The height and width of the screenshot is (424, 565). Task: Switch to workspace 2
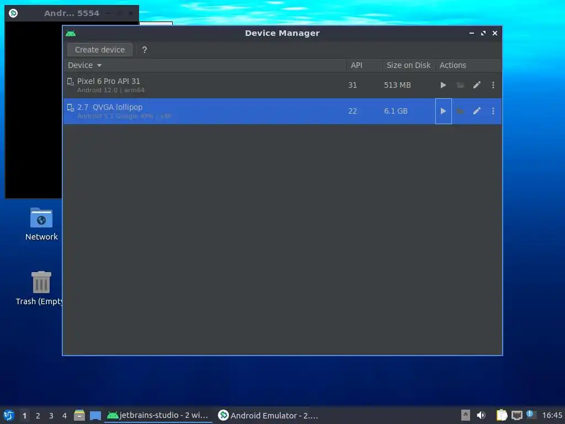[x=38, y=416]
